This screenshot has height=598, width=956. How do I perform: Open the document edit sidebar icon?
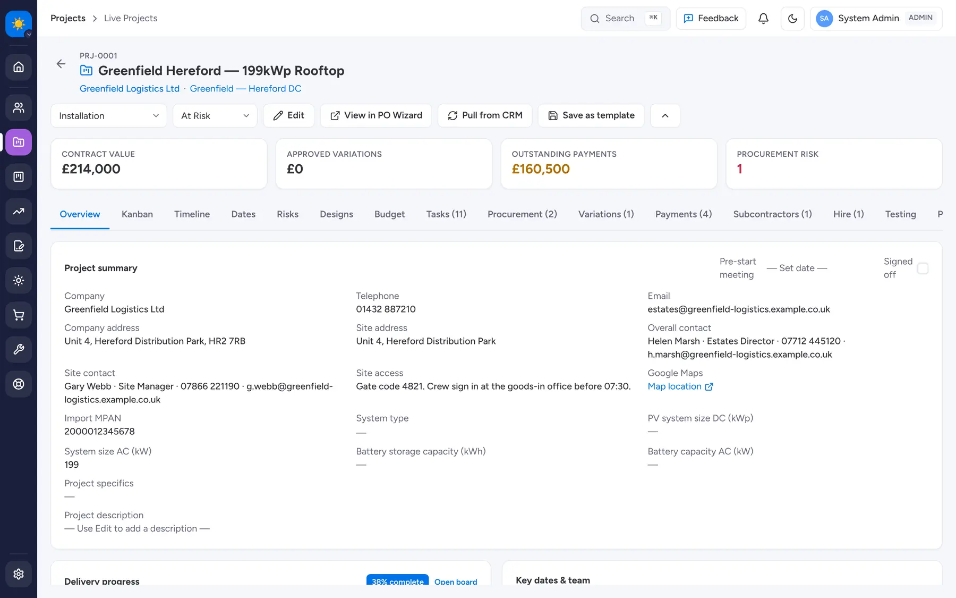pos(19,246)
